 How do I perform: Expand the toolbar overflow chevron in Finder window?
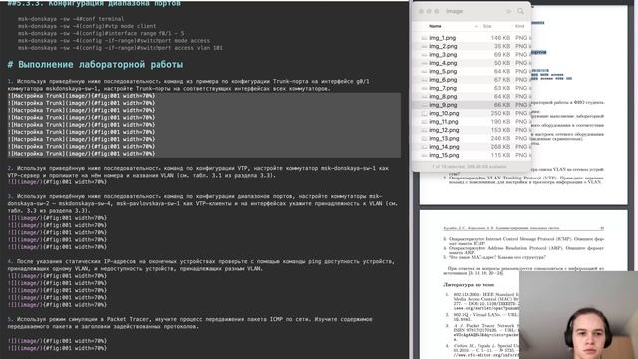point(509,11)
